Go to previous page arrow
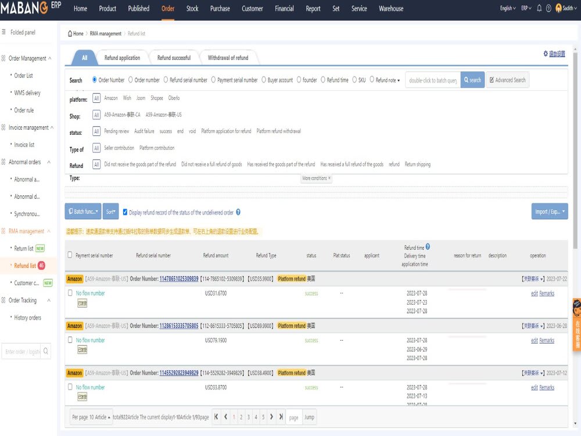The image size is (581, 436). [225, 417]
